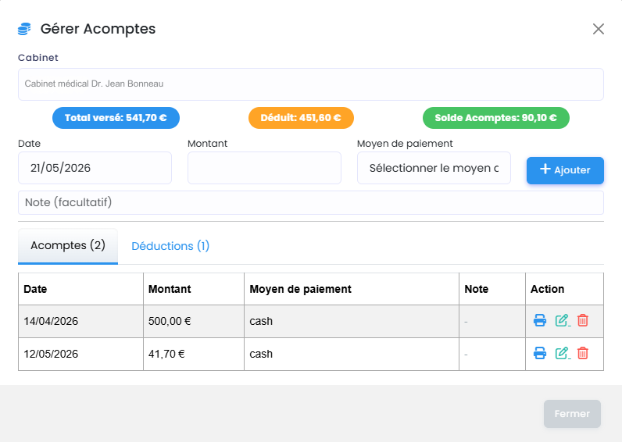Click the Date column header in table
The width and height of the screenshot is (622, 442).
point(80,289)
